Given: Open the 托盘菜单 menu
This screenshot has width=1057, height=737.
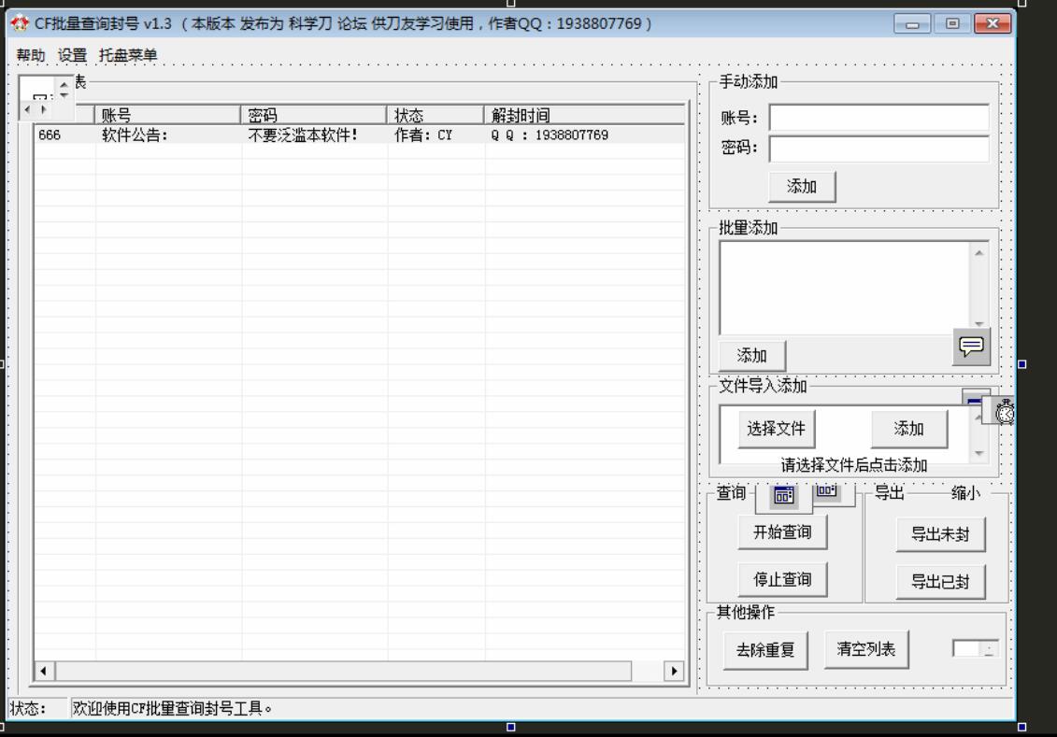Looking at the screenshot, I should 128,55.
